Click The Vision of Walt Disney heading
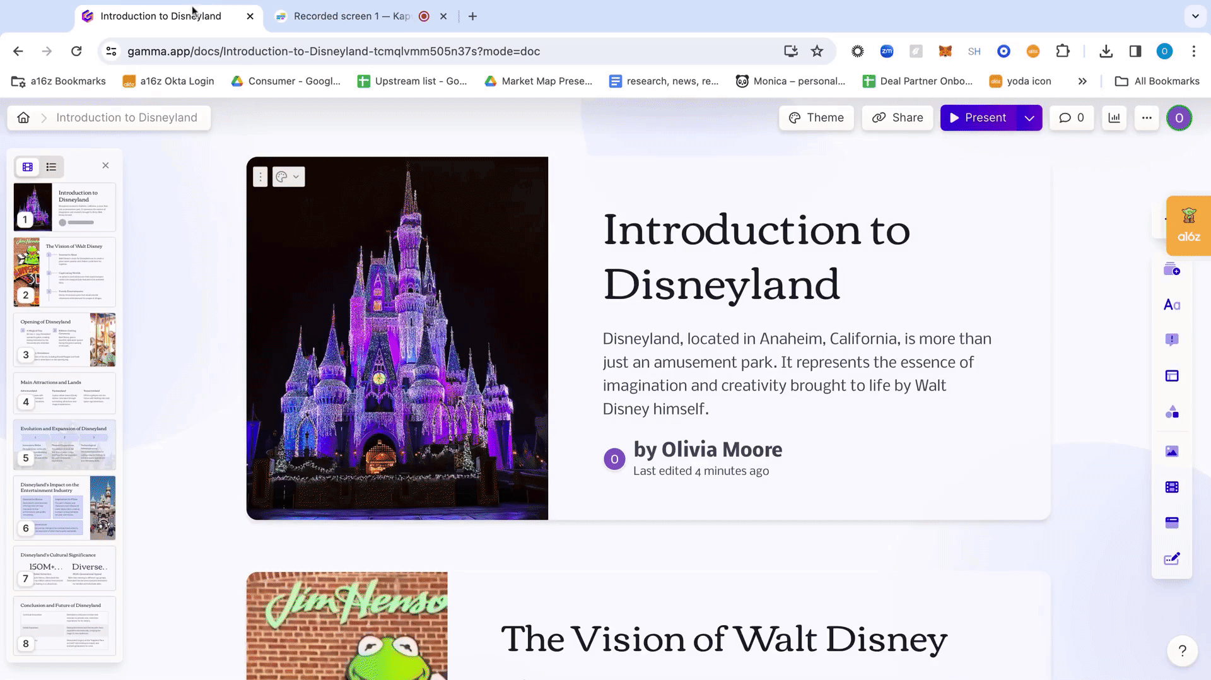This screenshot has height=680, width=1211. [x=724, y=639]
